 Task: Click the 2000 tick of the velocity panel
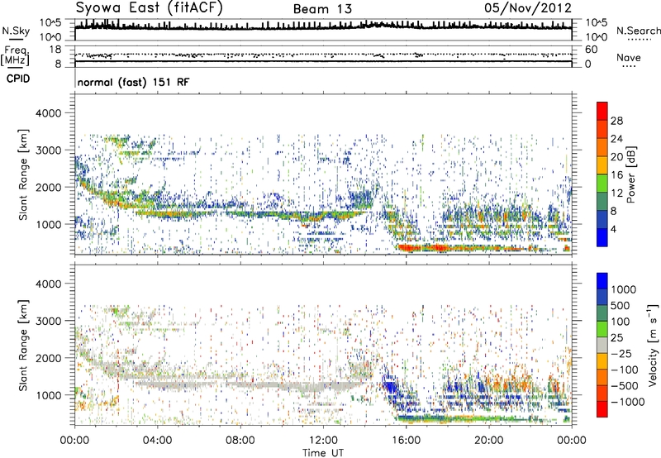48,358
